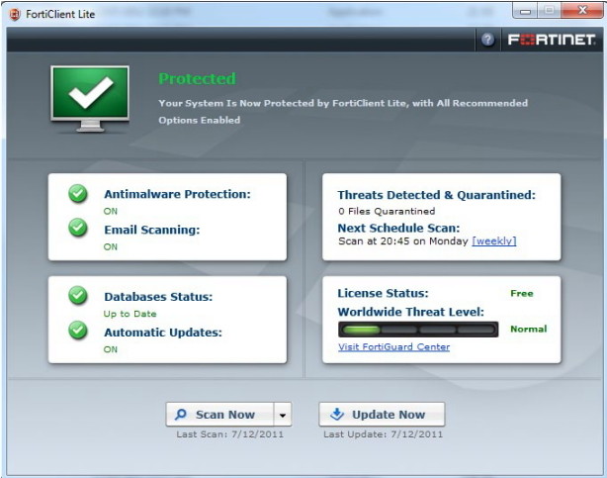This screenshot has height=478, width=607.
Task: Click the FortiClient shield icon in title bar
Action: coord(15,14)
